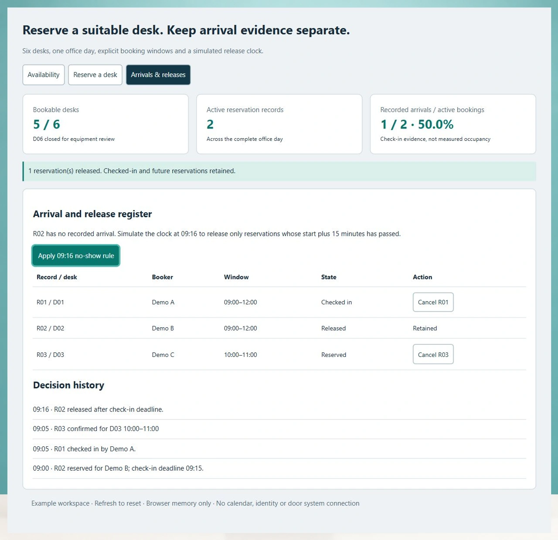
Task: Click the Checked in state
Action: [x=337, y=302]
